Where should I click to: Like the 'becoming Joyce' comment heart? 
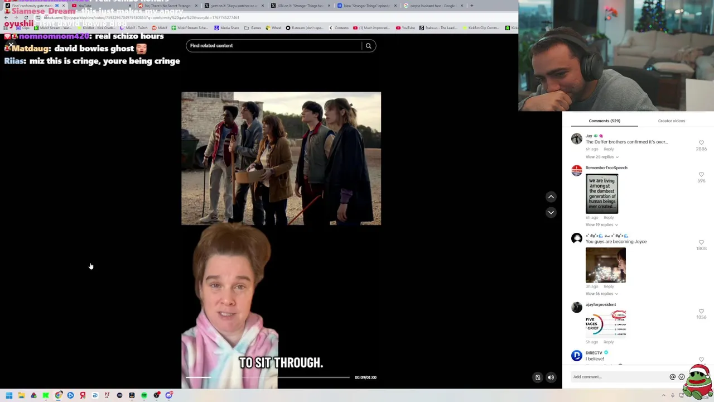pyautogui.click(x=701, y=242)
